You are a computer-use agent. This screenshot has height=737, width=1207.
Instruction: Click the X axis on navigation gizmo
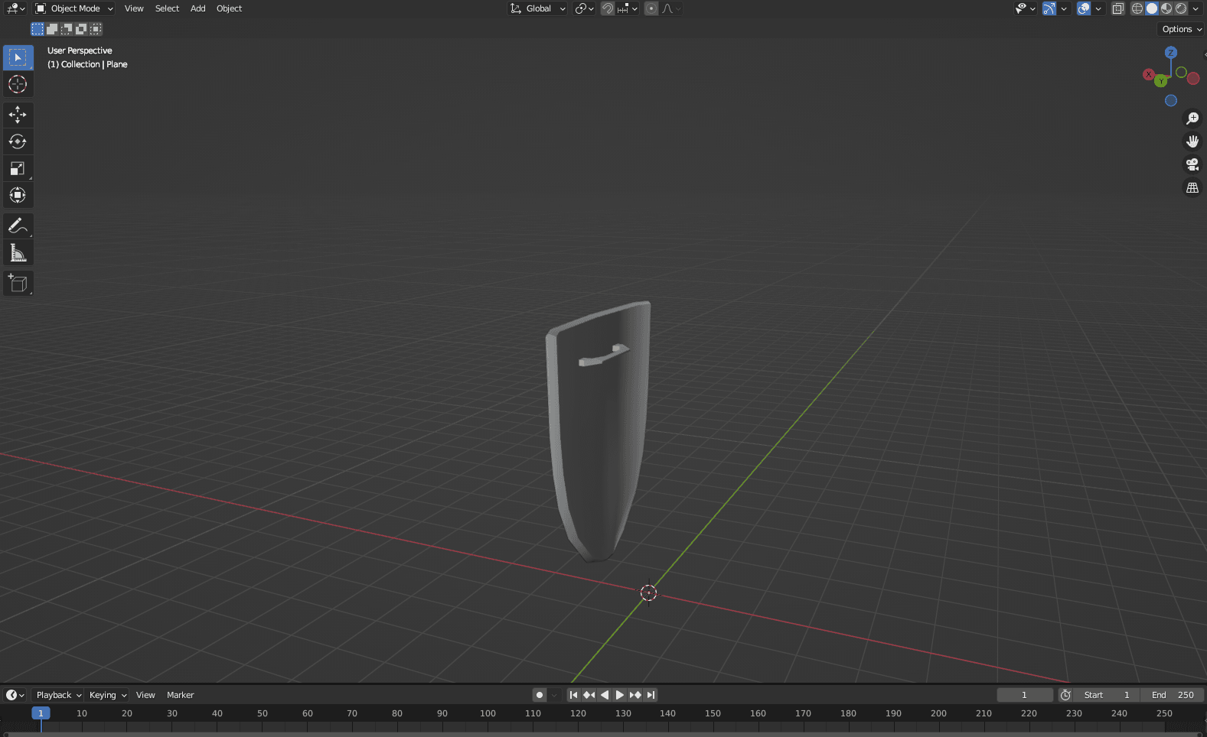(1149, 74)
